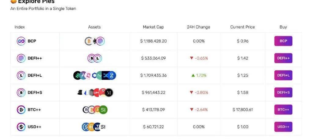Click the BCP assets icon group

point(94,41)
